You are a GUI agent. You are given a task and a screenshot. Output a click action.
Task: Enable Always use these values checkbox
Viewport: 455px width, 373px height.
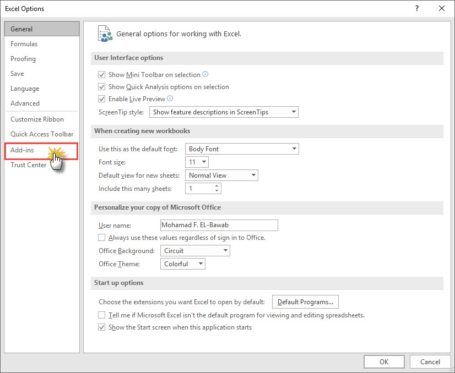101,238
